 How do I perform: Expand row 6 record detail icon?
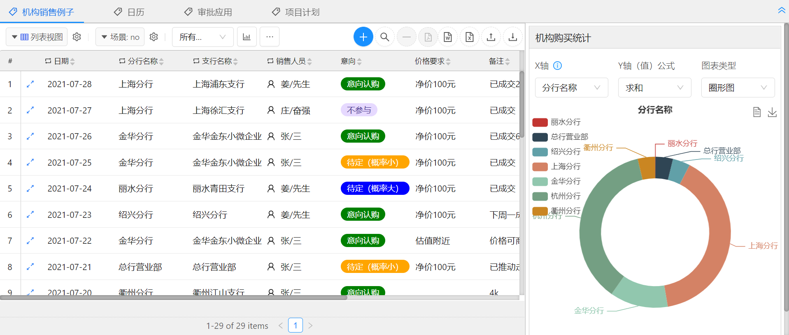pos(30,215)
